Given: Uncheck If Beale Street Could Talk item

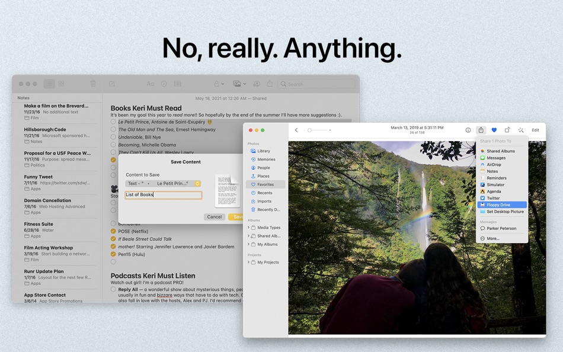Looking at the screenshot, I should pos(113,239).
